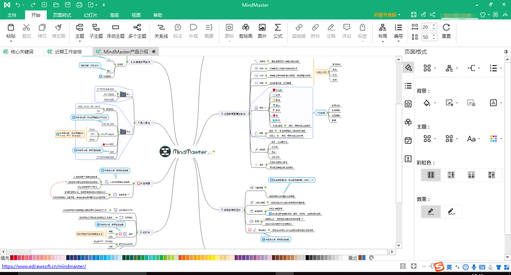511x275 pixels.
Task: Open the task calendar panel icon
Action: click(x=408, y=140)
